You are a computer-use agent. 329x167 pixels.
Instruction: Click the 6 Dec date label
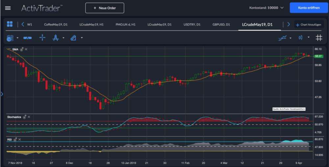(69, 163)
